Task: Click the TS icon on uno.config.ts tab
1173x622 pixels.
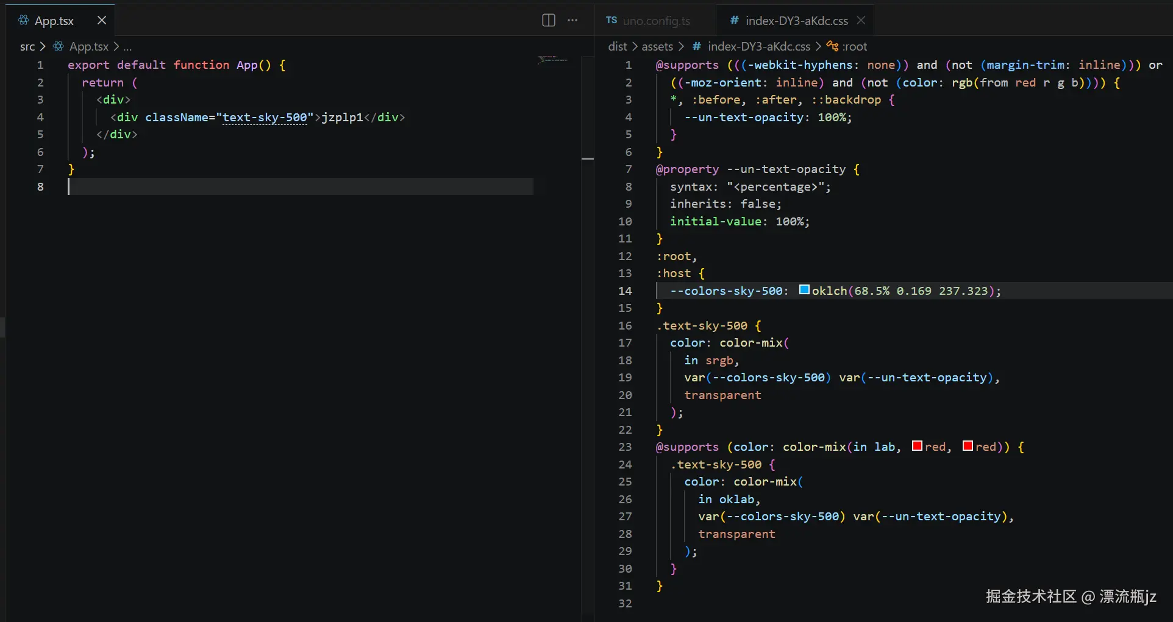Action: 611,21
